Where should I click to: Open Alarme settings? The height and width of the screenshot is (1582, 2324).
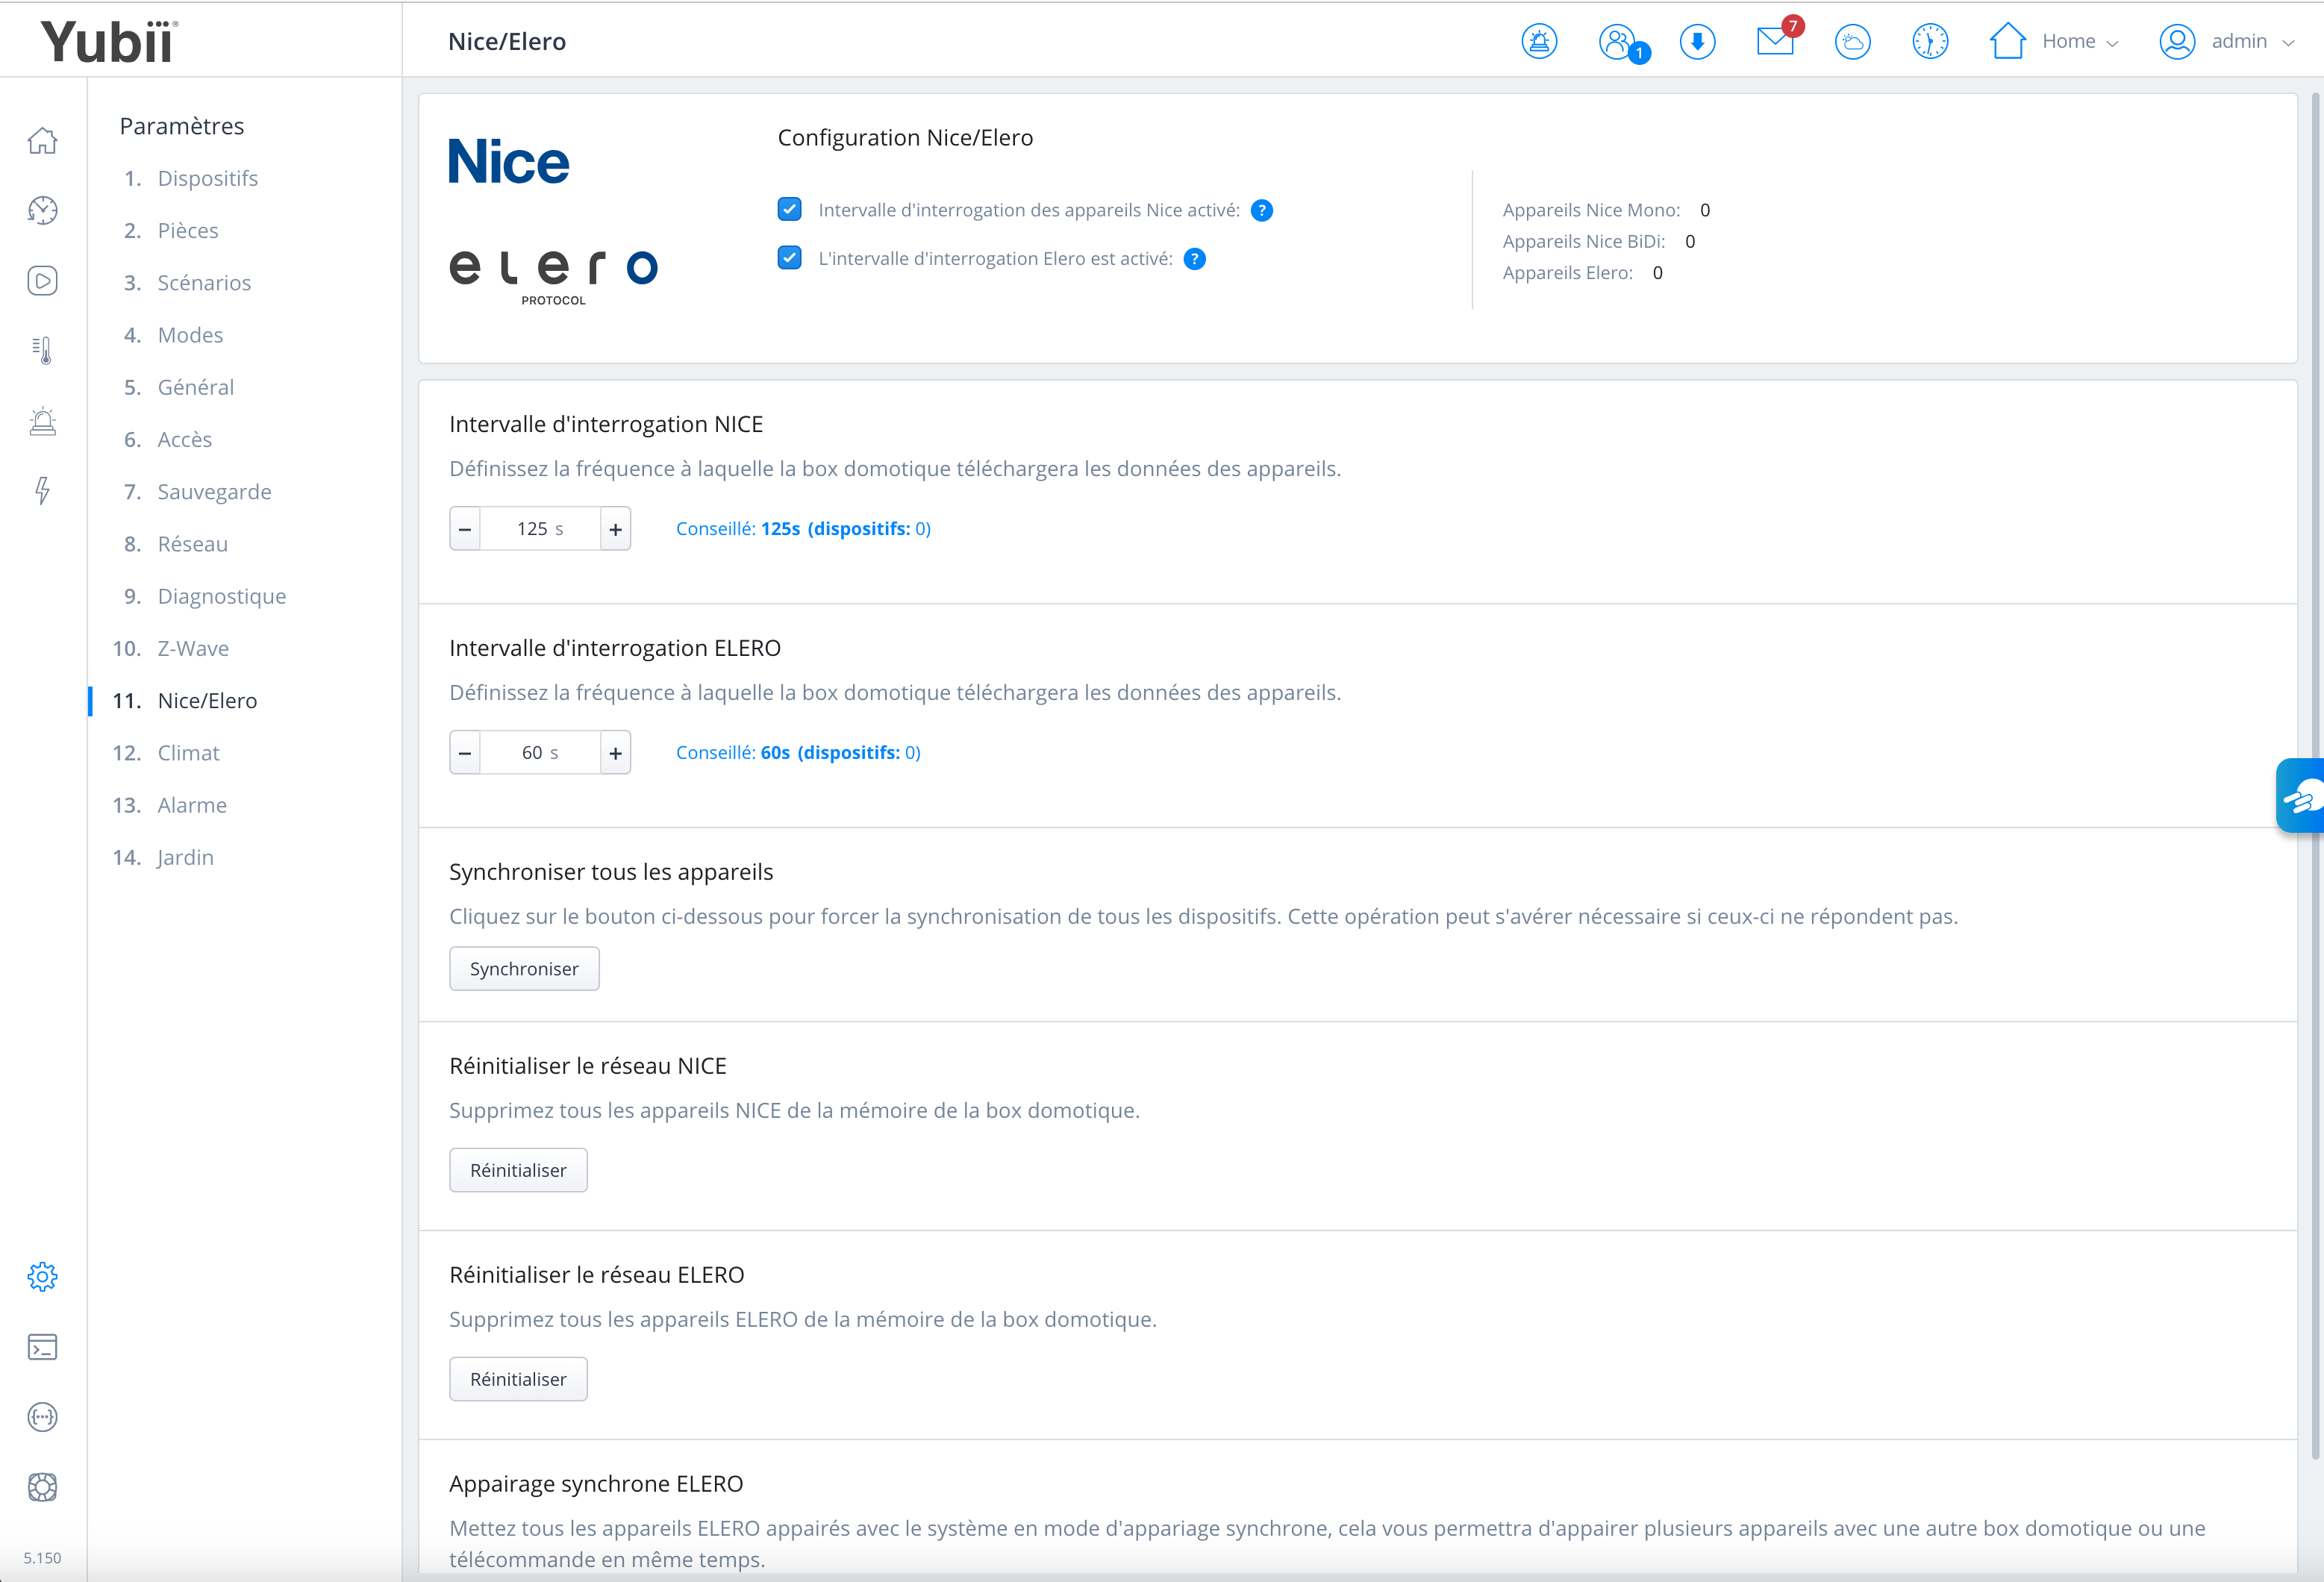192,805
